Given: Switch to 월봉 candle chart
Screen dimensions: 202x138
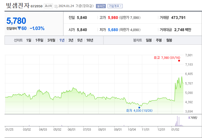Looking at the screenshot, I should [169, 40].
